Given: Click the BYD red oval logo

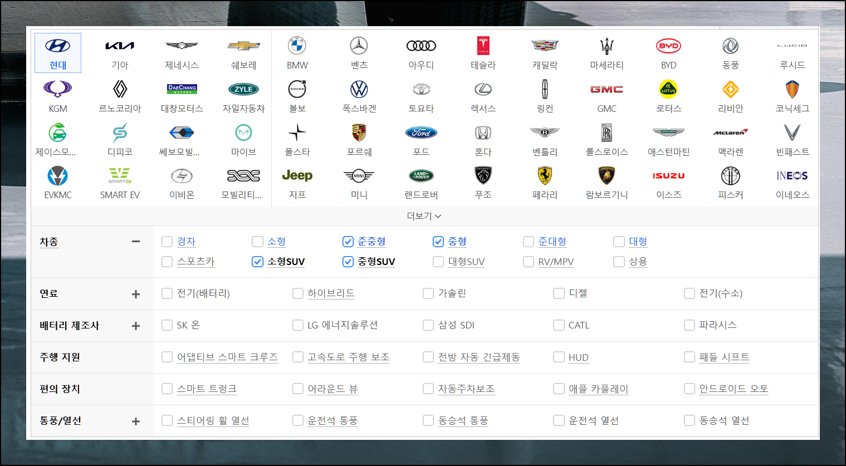Looking at the screenshot, I should point(668,46).
